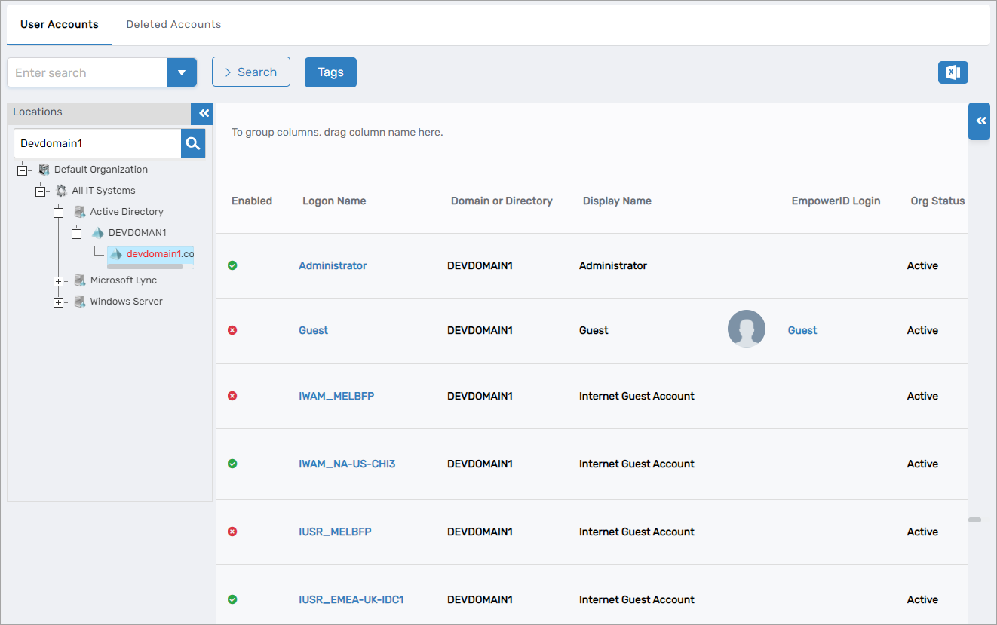The image size is (997, 625).
Task: Click the Guest user avatar image
Action: (x=746, y=329)
